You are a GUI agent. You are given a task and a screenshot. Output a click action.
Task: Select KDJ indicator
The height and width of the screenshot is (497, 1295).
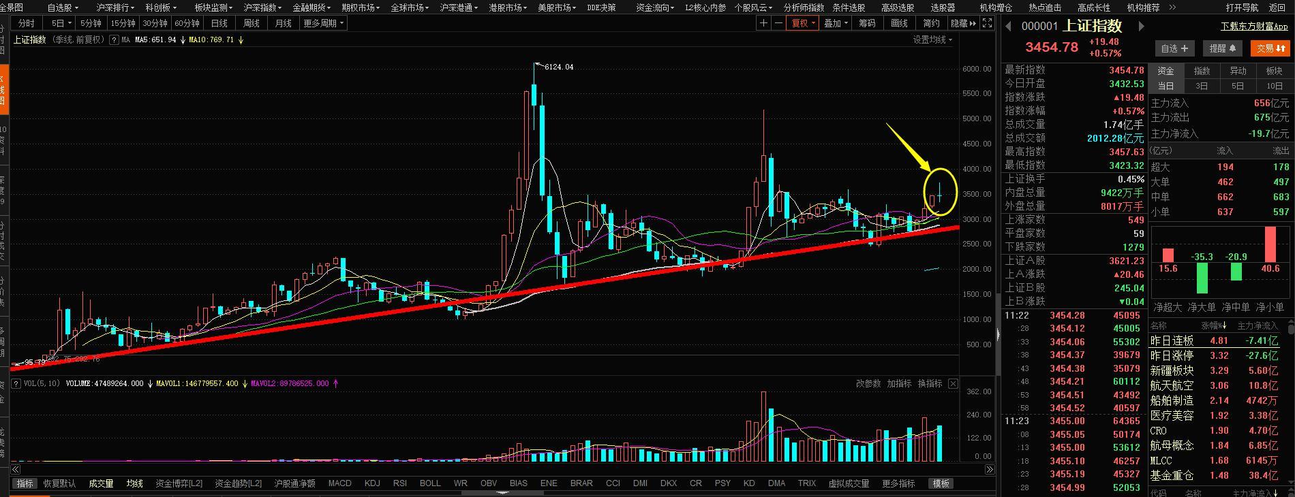pyautogui.click(x=372, y=483)
